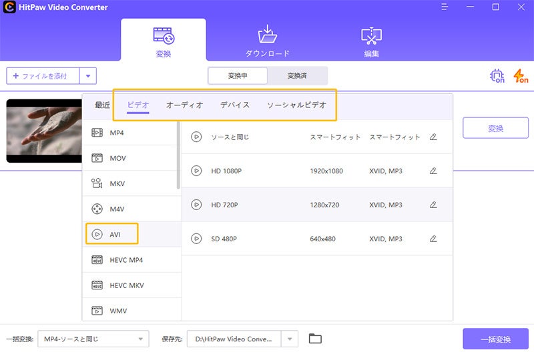Switch to the 変換中 (converting) list
Viewport: 534px width, 352px height.
238,75
